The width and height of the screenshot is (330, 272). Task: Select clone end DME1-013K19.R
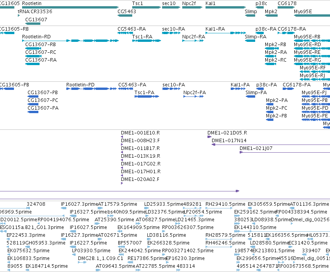coord(141,156)
